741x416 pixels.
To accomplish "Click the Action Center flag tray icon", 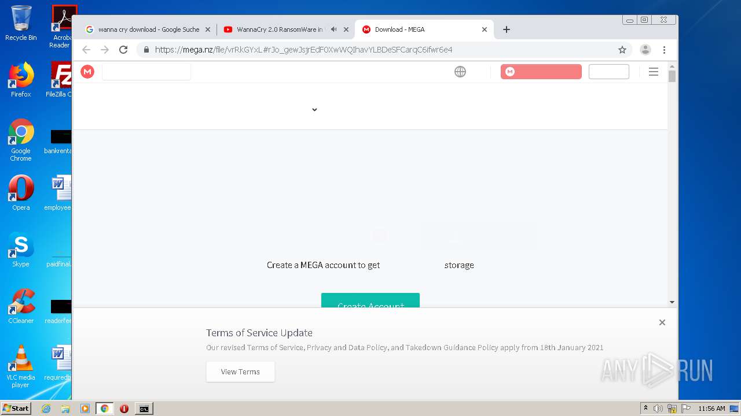I will (x=687, y=408).
